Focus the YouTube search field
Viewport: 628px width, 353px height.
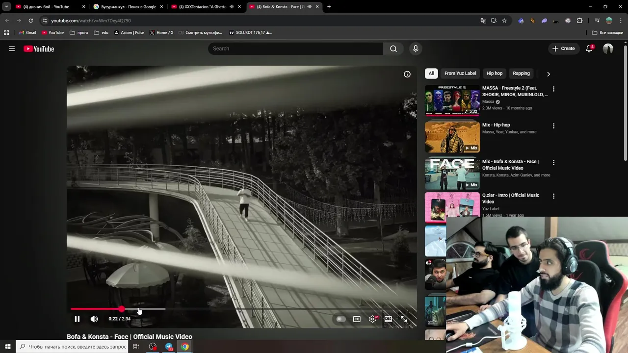click(x=295, y=49)
